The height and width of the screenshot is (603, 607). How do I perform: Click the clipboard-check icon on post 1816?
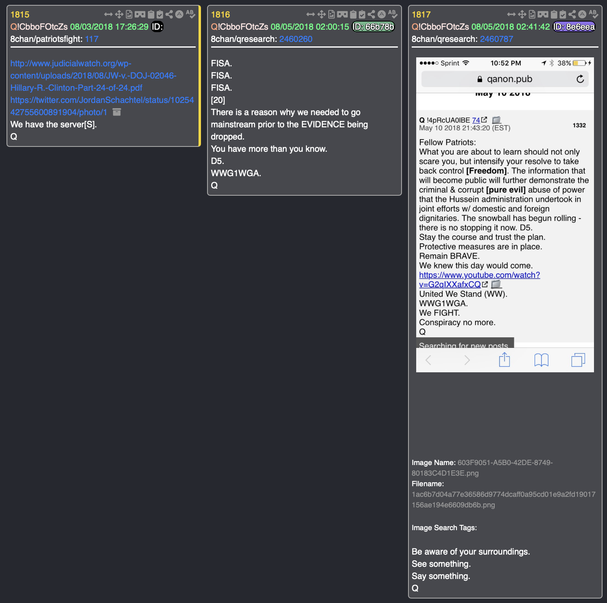tap(362, 15)
